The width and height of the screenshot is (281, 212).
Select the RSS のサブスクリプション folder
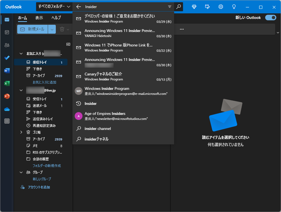pos(41,152)
